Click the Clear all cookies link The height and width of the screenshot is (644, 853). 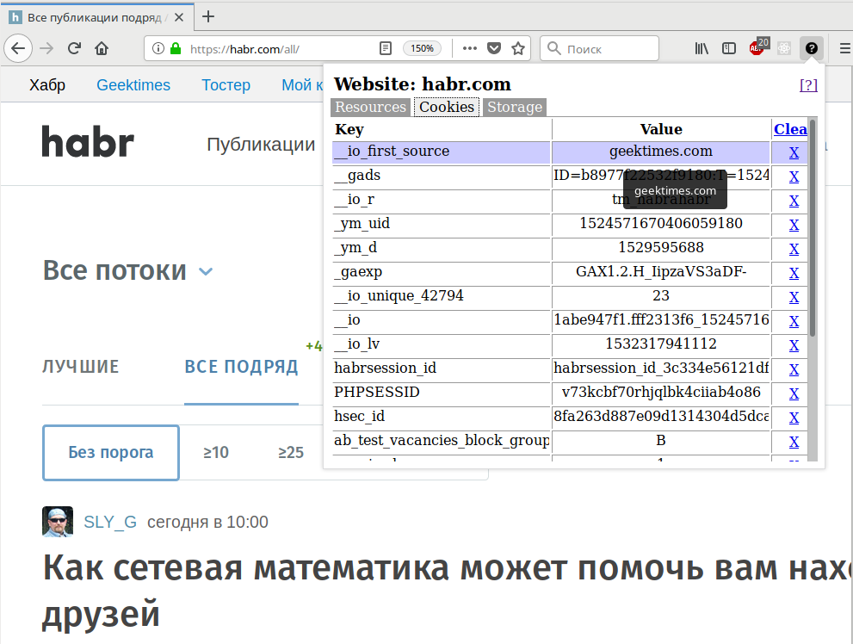coord(790,129)
